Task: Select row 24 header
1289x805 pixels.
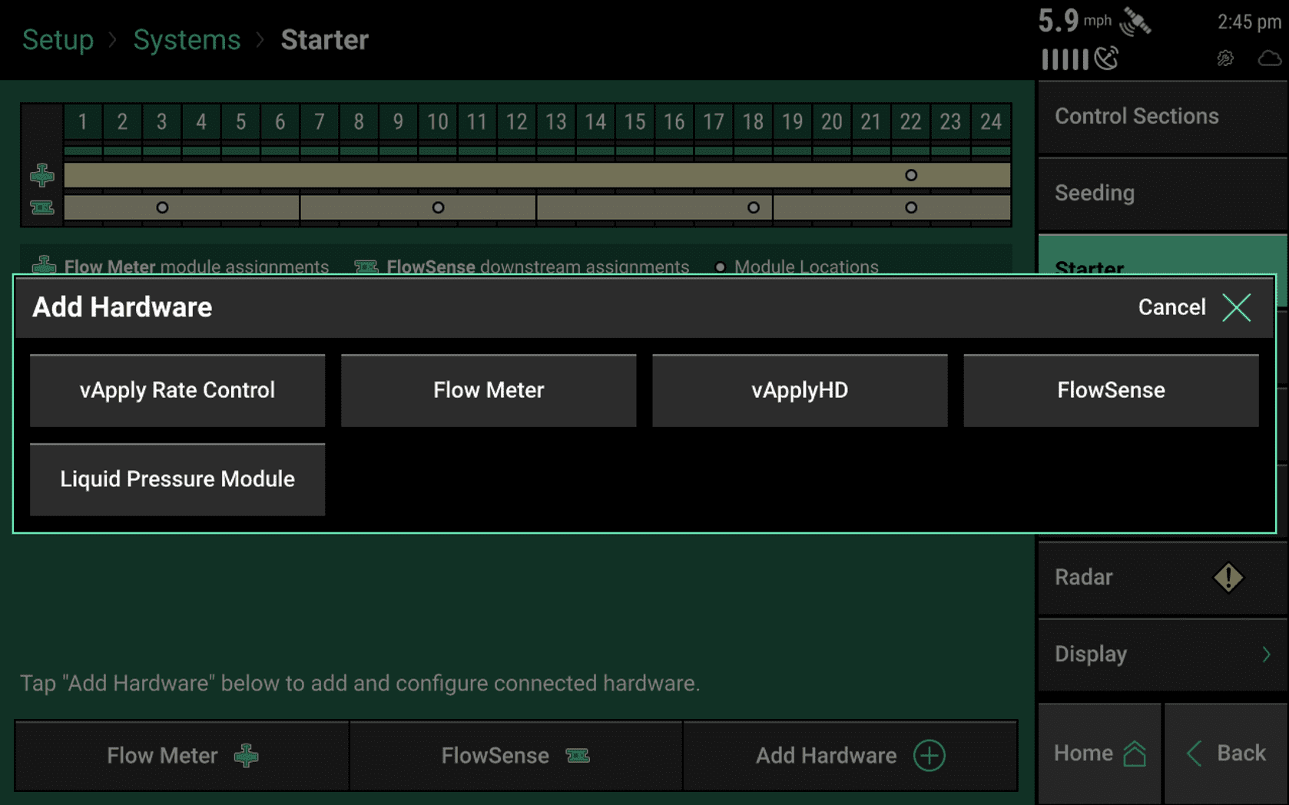Action: tap(990, 122)
